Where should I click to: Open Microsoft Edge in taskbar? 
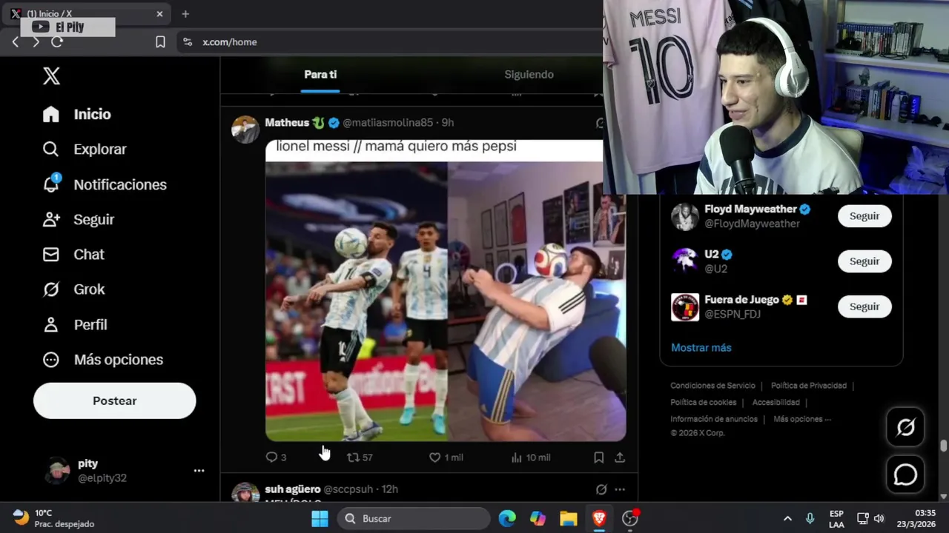507,518
